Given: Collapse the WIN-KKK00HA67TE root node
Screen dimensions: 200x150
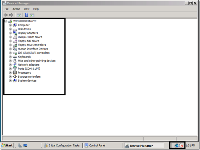Looking at the screenshot, I should coord(6,21).
